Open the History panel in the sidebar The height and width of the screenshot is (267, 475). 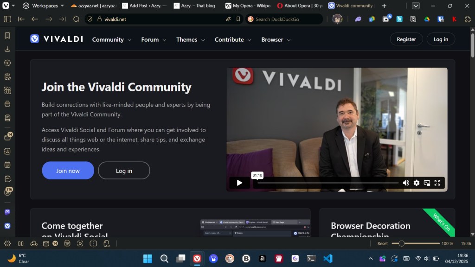[x=7, y=63]
